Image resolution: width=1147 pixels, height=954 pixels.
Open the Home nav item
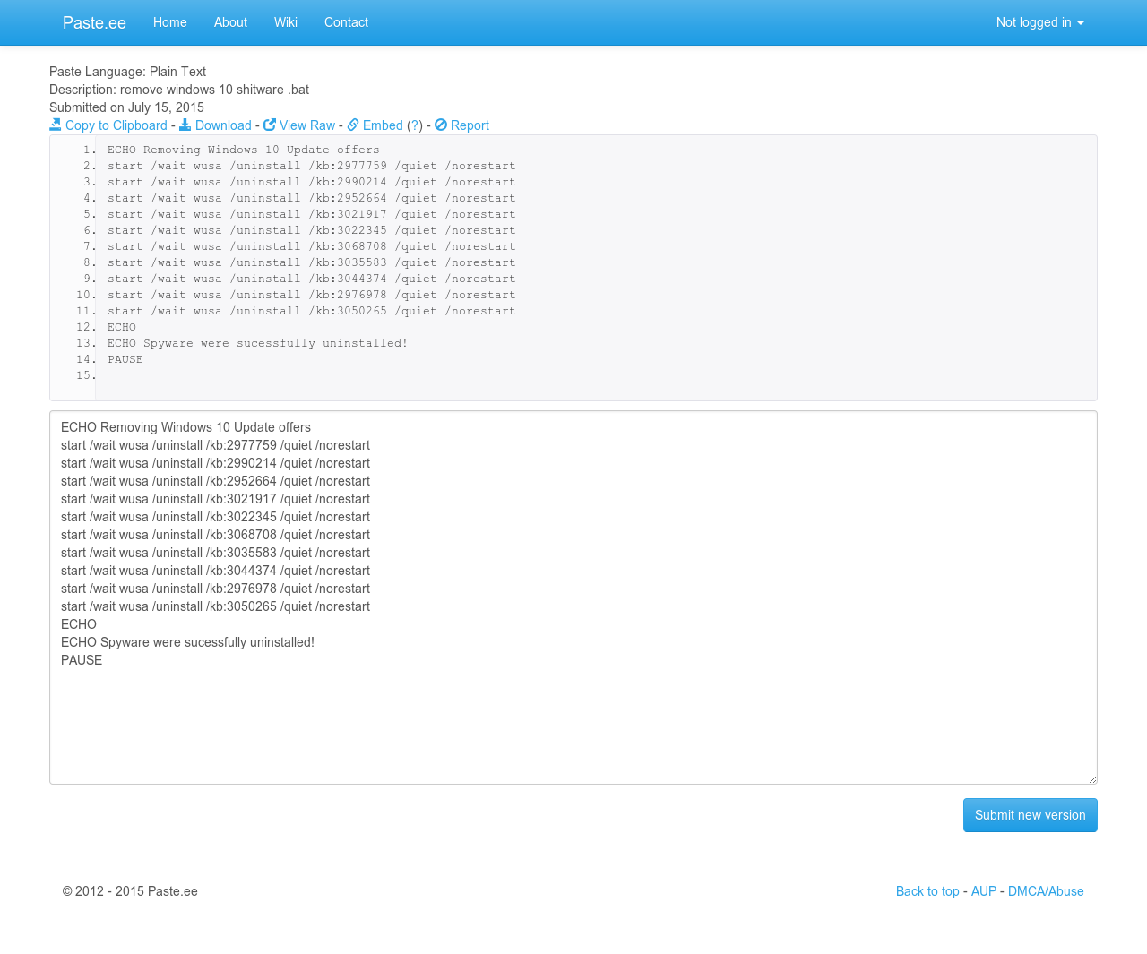170,22
